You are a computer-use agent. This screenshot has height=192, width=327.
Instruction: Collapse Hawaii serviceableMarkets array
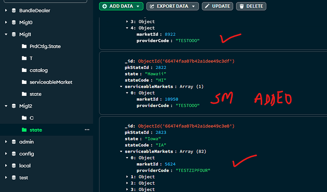click(121, 87)
